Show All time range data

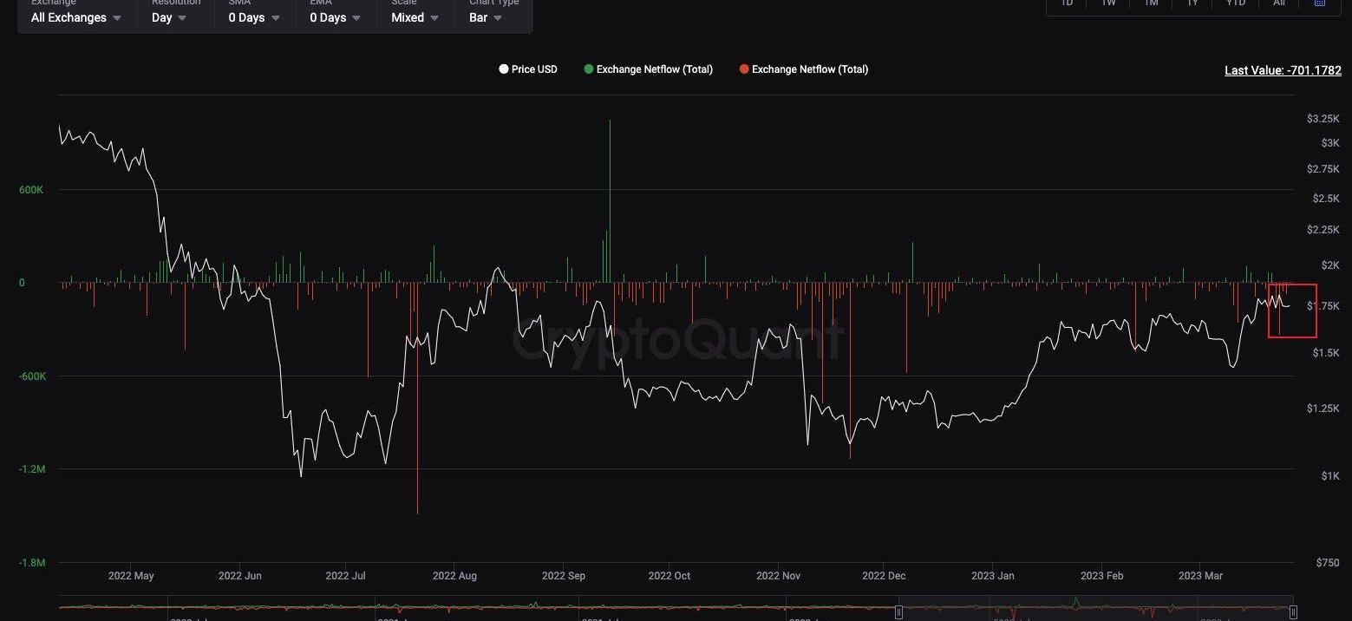pyautogui.click(x=1279, y=3)
